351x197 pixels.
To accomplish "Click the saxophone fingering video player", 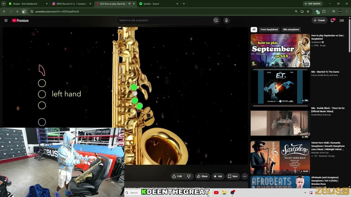I will pyautogui.click(x=125, y=96).
